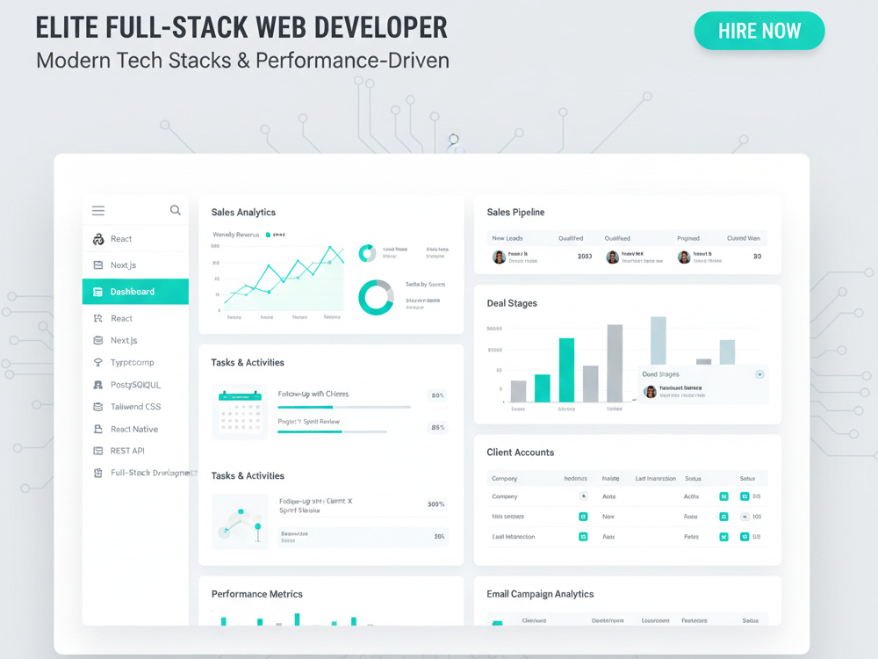Click the icon beside React Native
This screenshot has height=659, width=878.
pyautogui.click(x=98, y=429)
